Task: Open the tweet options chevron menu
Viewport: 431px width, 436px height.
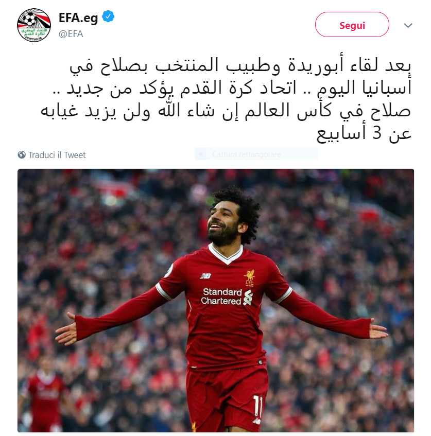Action: [408, 25]
